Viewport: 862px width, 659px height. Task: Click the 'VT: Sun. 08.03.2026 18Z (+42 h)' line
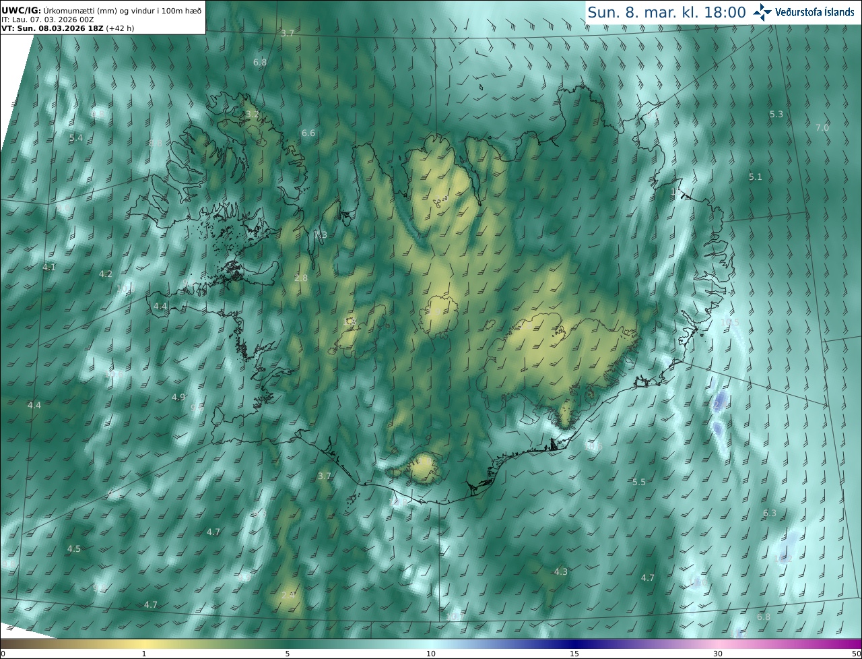pos(67,28)
